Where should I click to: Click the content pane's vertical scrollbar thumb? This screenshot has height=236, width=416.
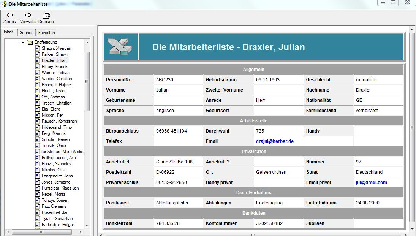coord(412,127)
